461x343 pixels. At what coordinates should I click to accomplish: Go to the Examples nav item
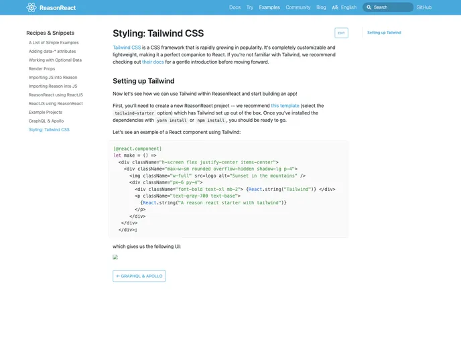pos(269,7)
